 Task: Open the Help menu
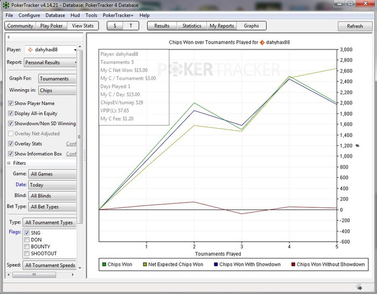[x=144, y=16]
